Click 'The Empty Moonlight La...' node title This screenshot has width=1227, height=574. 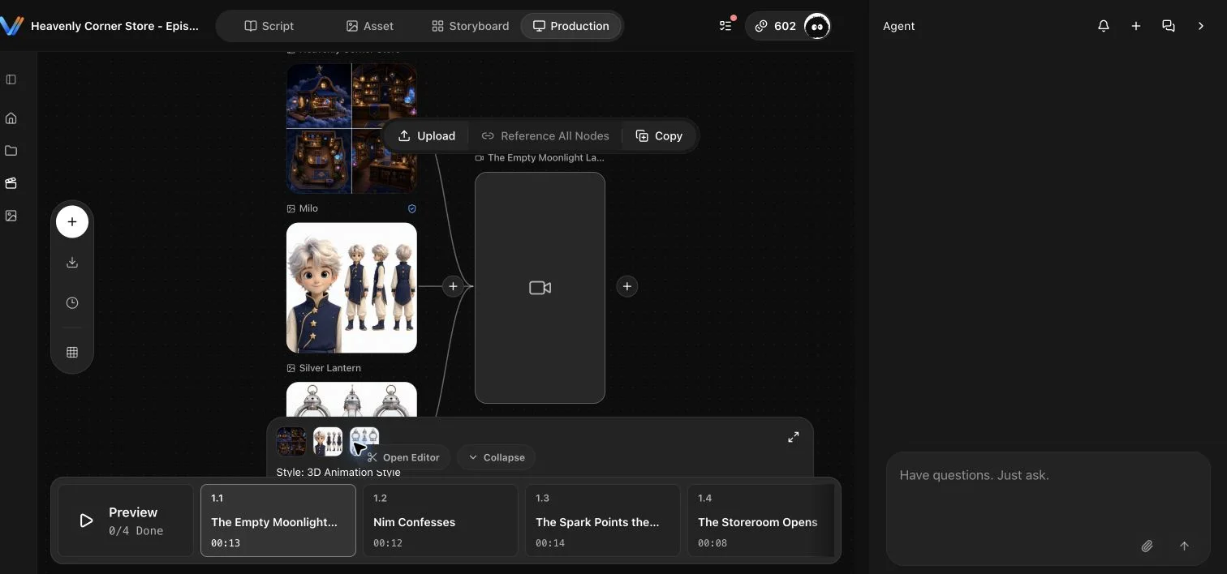(x=545, y=158)
